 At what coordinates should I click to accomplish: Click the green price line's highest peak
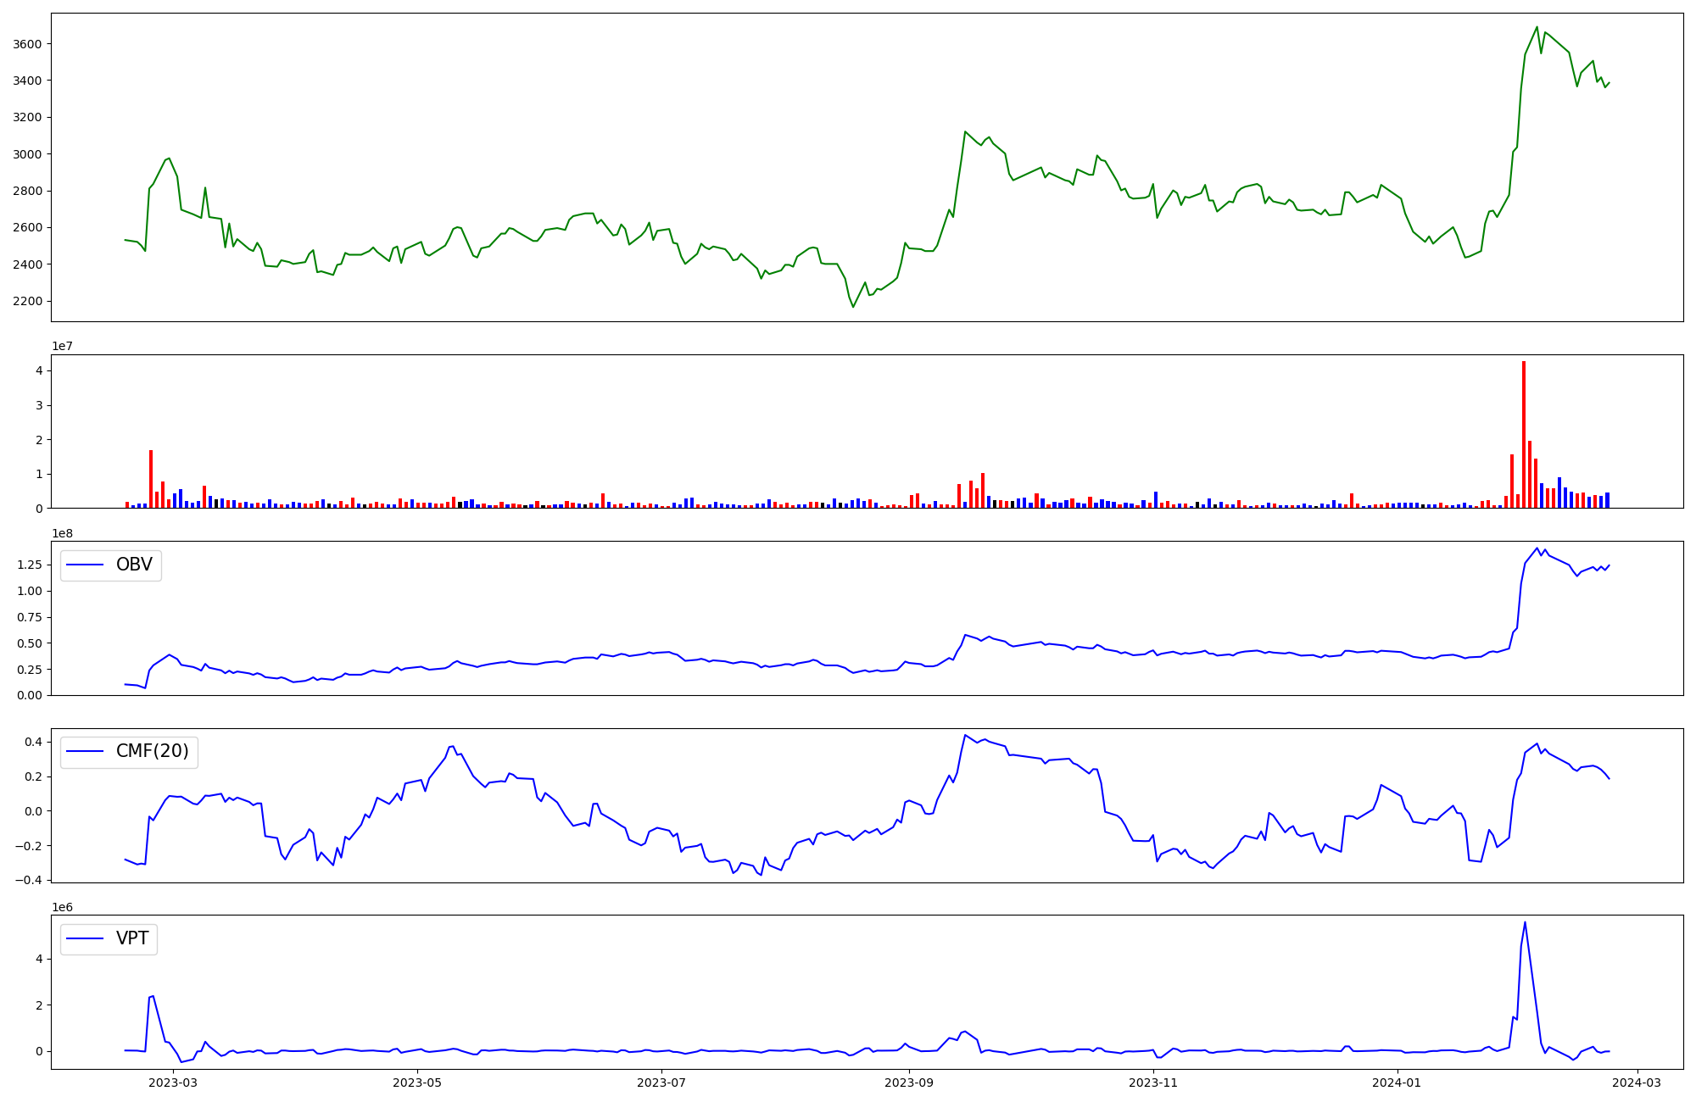(1537, 27)
